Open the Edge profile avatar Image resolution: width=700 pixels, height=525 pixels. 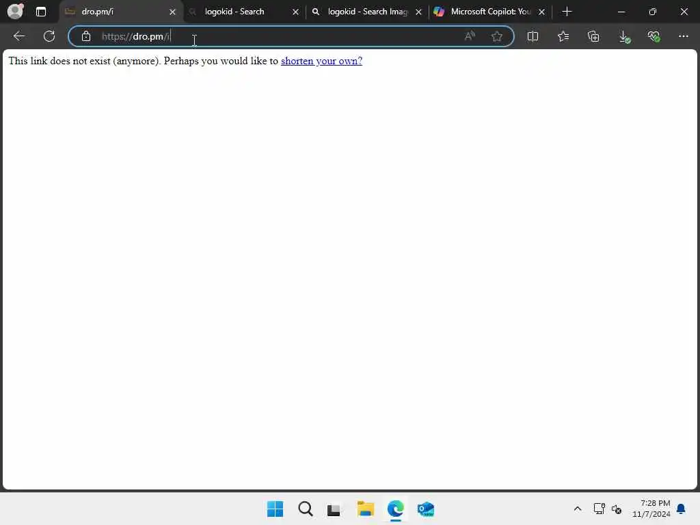click(x=16, y=11)
